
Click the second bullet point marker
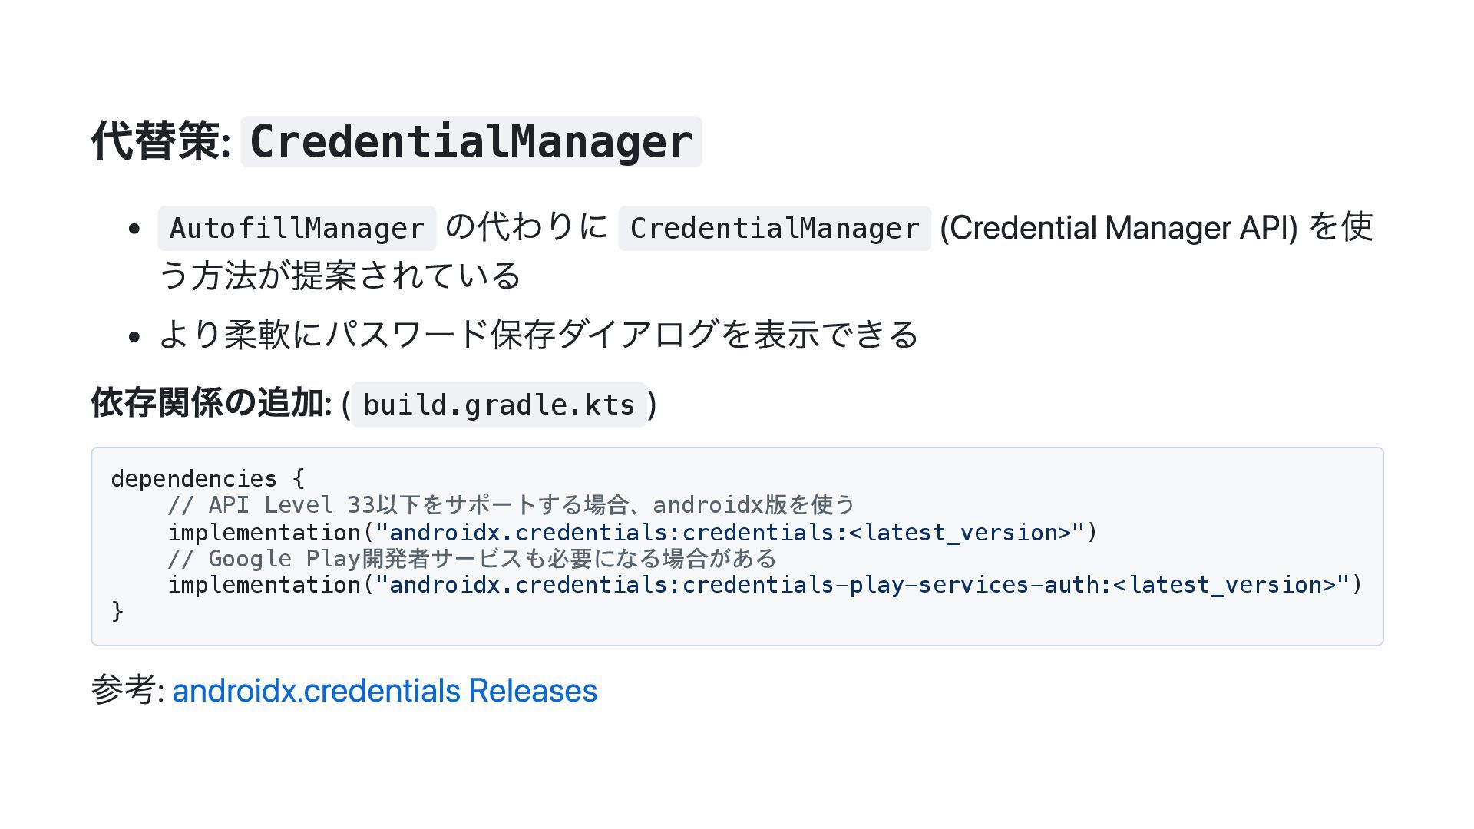click(135, 336)
